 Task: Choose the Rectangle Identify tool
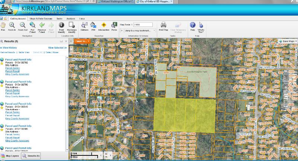tap(72, 25)
